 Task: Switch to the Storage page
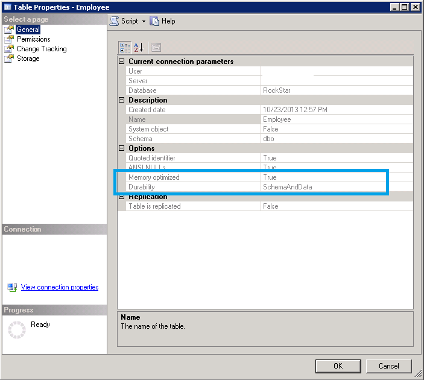(x=28, y=59)
